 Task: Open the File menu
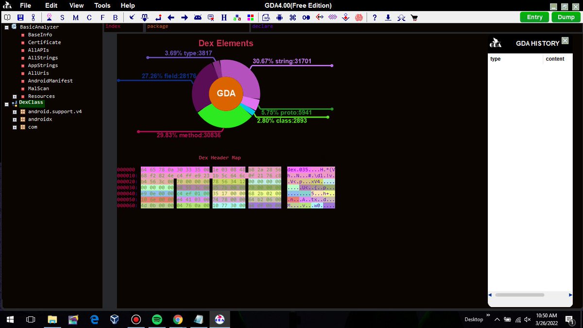26,5
